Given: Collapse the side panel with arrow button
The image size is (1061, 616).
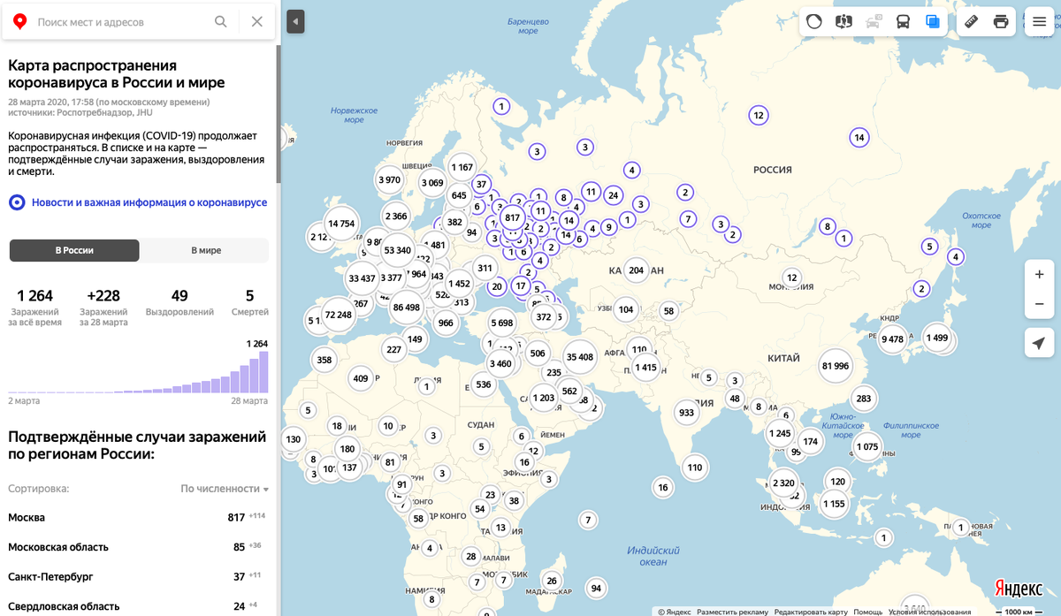Looking at the screenshot, I should 295,21.
